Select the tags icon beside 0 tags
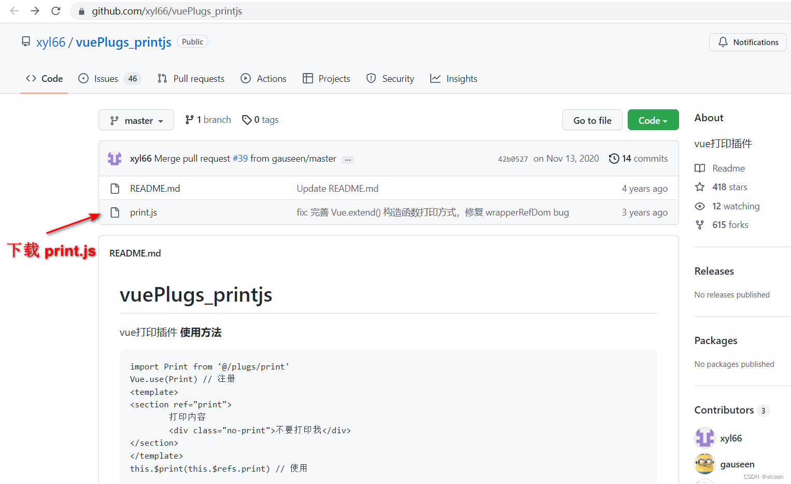Screen dimensions: 791x484 pos(247,119)
